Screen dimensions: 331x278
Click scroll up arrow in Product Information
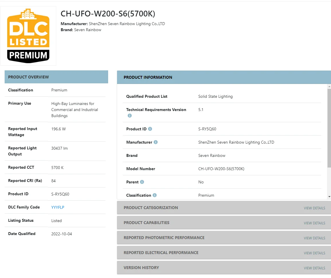[329, 87]
